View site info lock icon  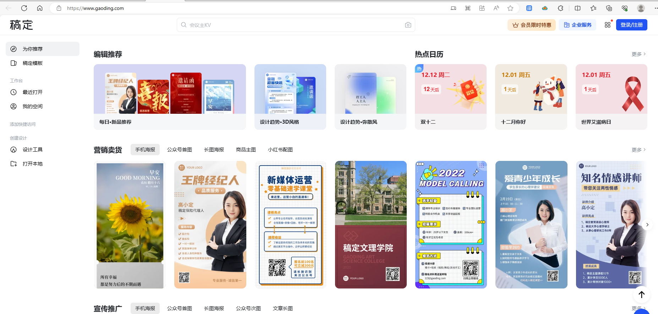tap(59, 8)
